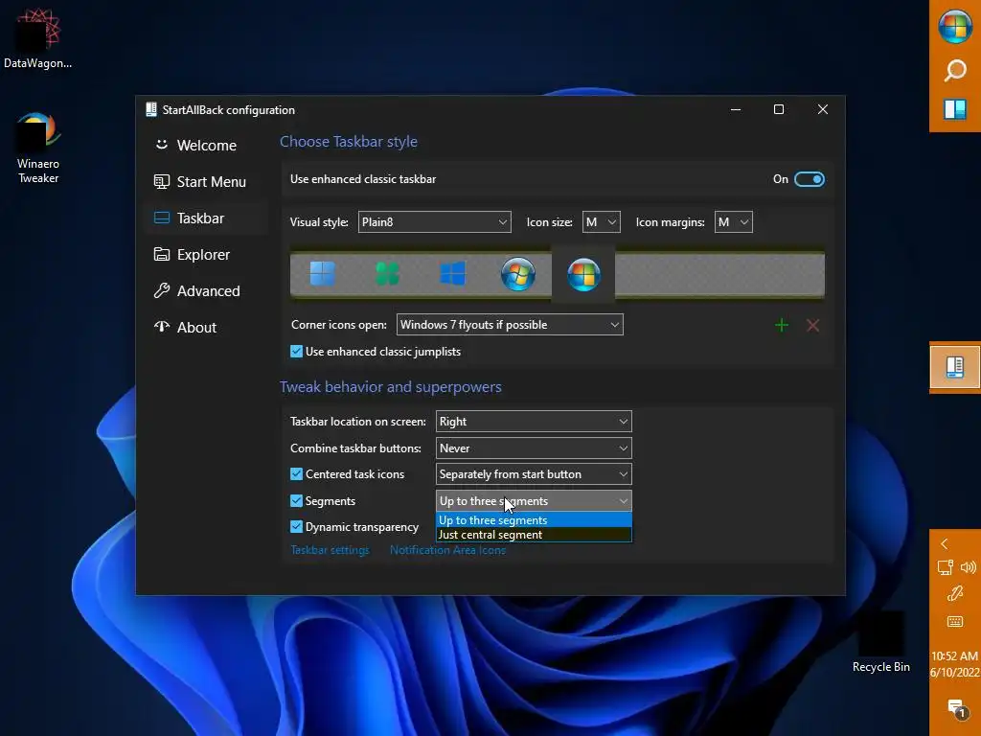Toggle Centered task icons checkbox

[297, 474]
